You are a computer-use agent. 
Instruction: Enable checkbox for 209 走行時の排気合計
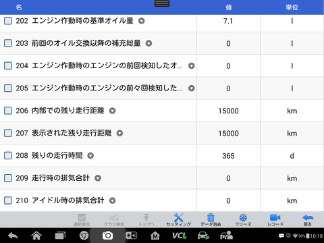[x=8, y=178]
